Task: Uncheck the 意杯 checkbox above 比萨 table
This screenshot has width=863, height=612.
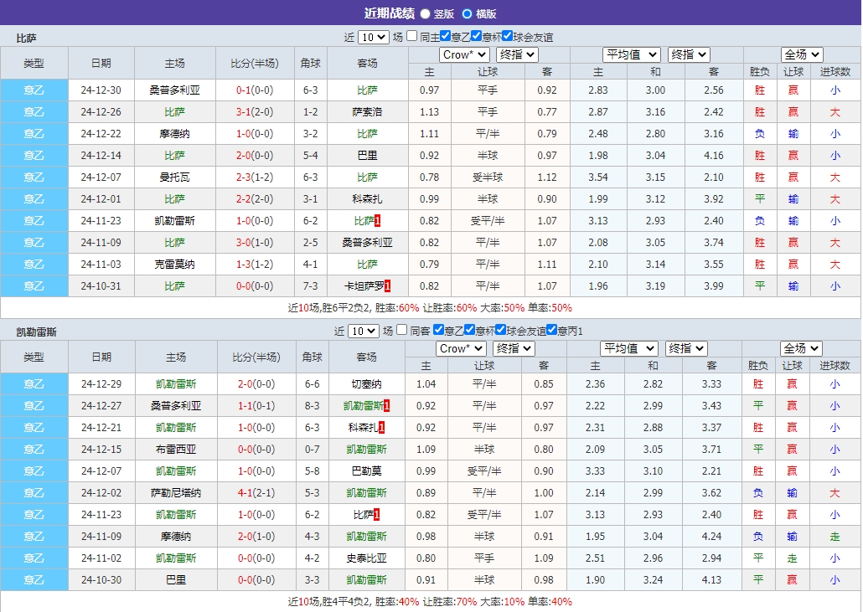Action: click(475, 37)
